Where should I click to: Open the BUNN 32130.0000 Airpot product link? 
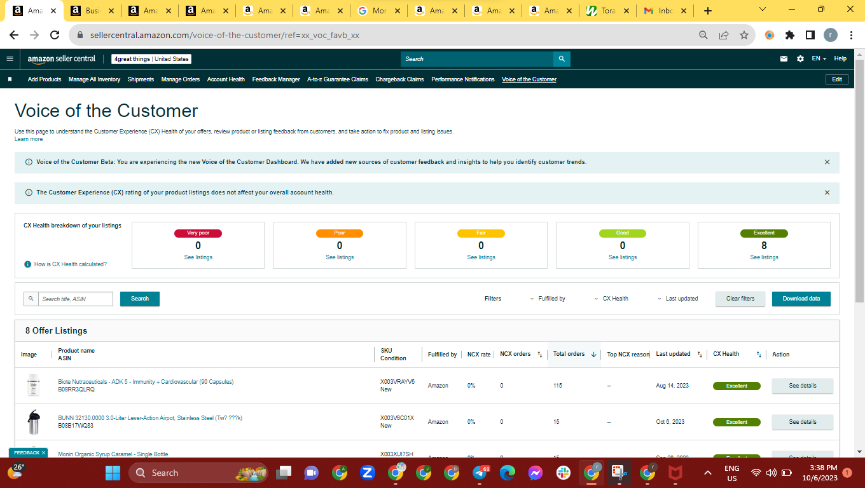[x=150, y=418]
